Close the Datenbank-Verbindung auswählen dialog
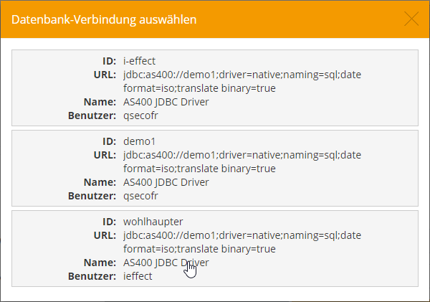 click(412, 19)
